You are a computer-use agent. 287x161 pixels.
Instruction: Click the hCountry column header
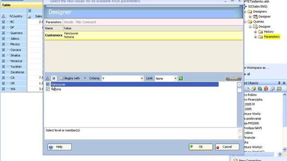pos(14,16)
